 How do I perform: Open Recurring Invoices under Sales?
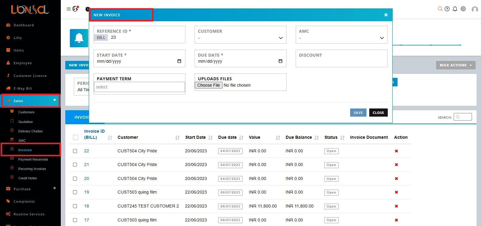click(x=32, y=169)
